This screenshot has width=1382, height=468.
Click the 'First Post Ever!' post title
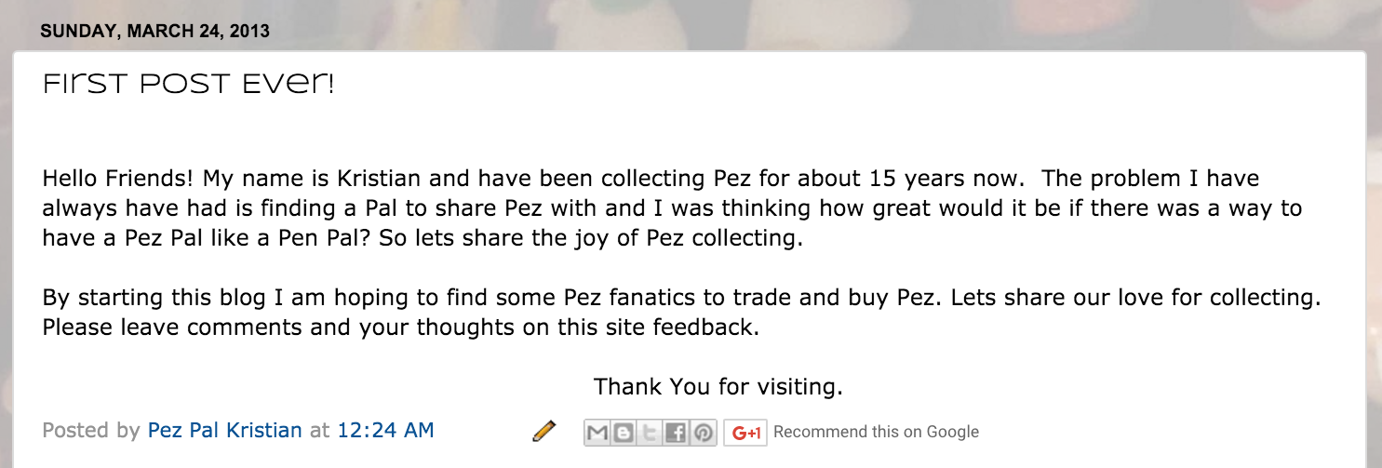tap(188, 86)
